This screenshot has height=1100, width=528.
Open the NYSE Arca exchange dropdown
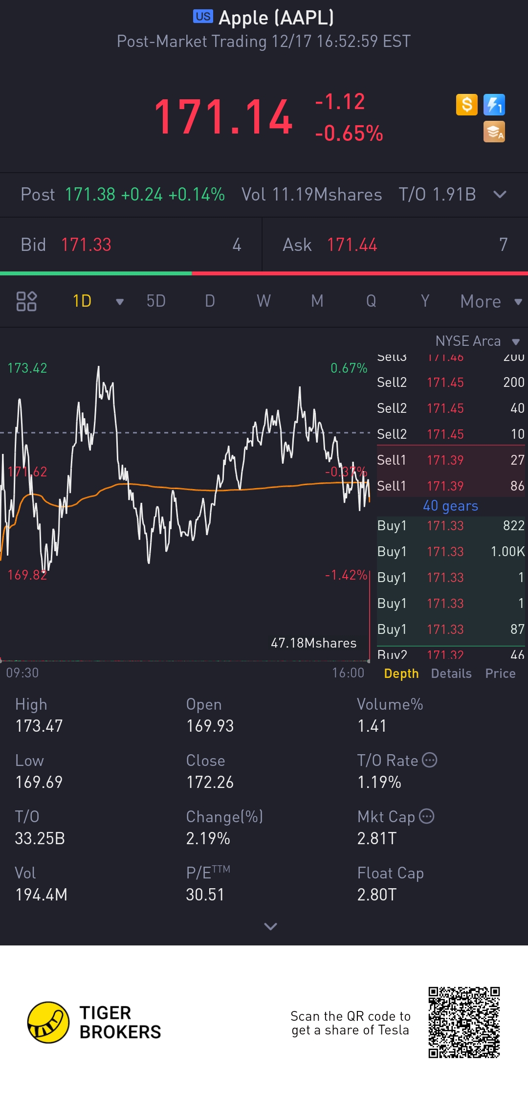point(477,341)
